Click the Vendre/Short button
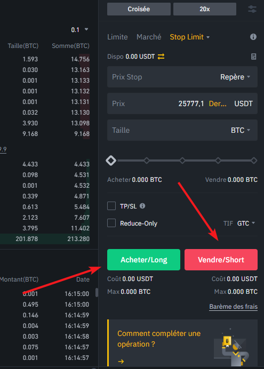 coord(221,260)
